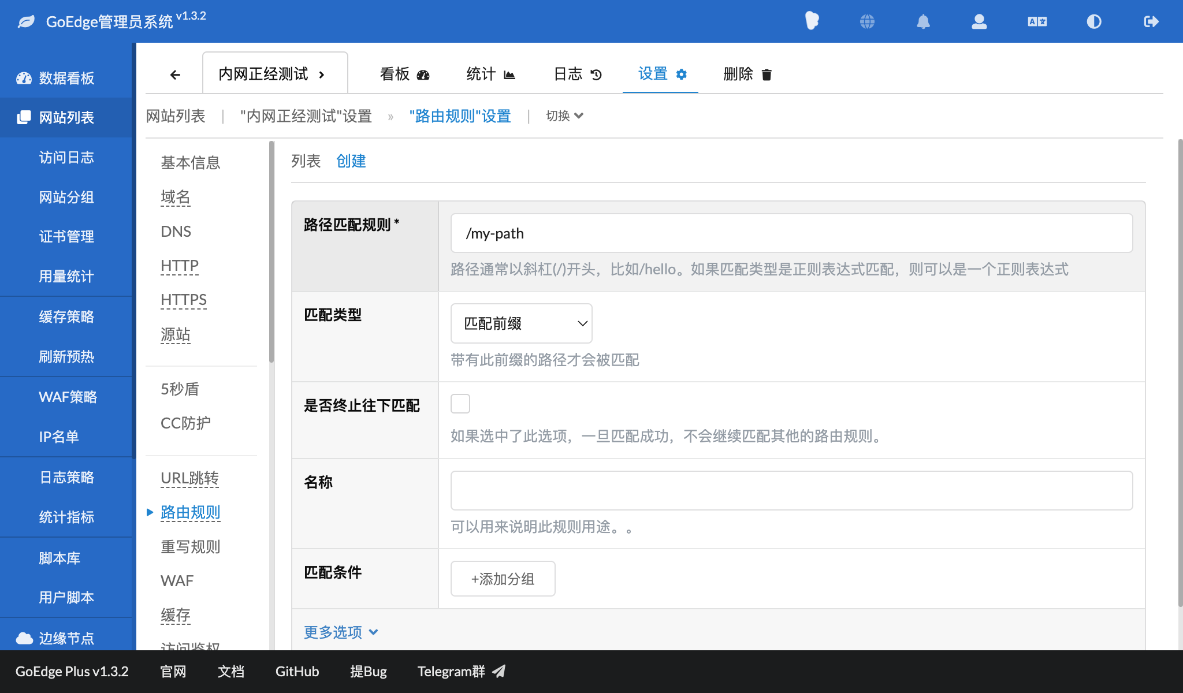Click the GoEdge leaf logo icon
This screenshot has height=693, width=1183.
tap(26, 22)
